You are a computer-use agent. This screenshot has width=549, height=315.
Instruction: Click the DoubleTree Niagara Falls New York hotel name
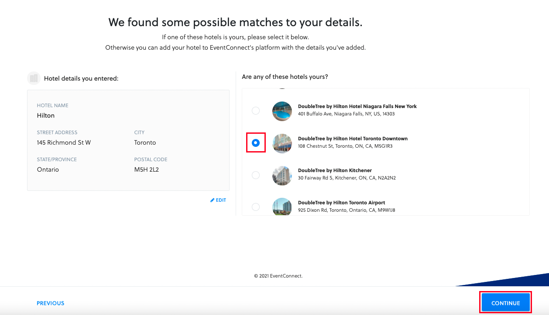[357, 106]
